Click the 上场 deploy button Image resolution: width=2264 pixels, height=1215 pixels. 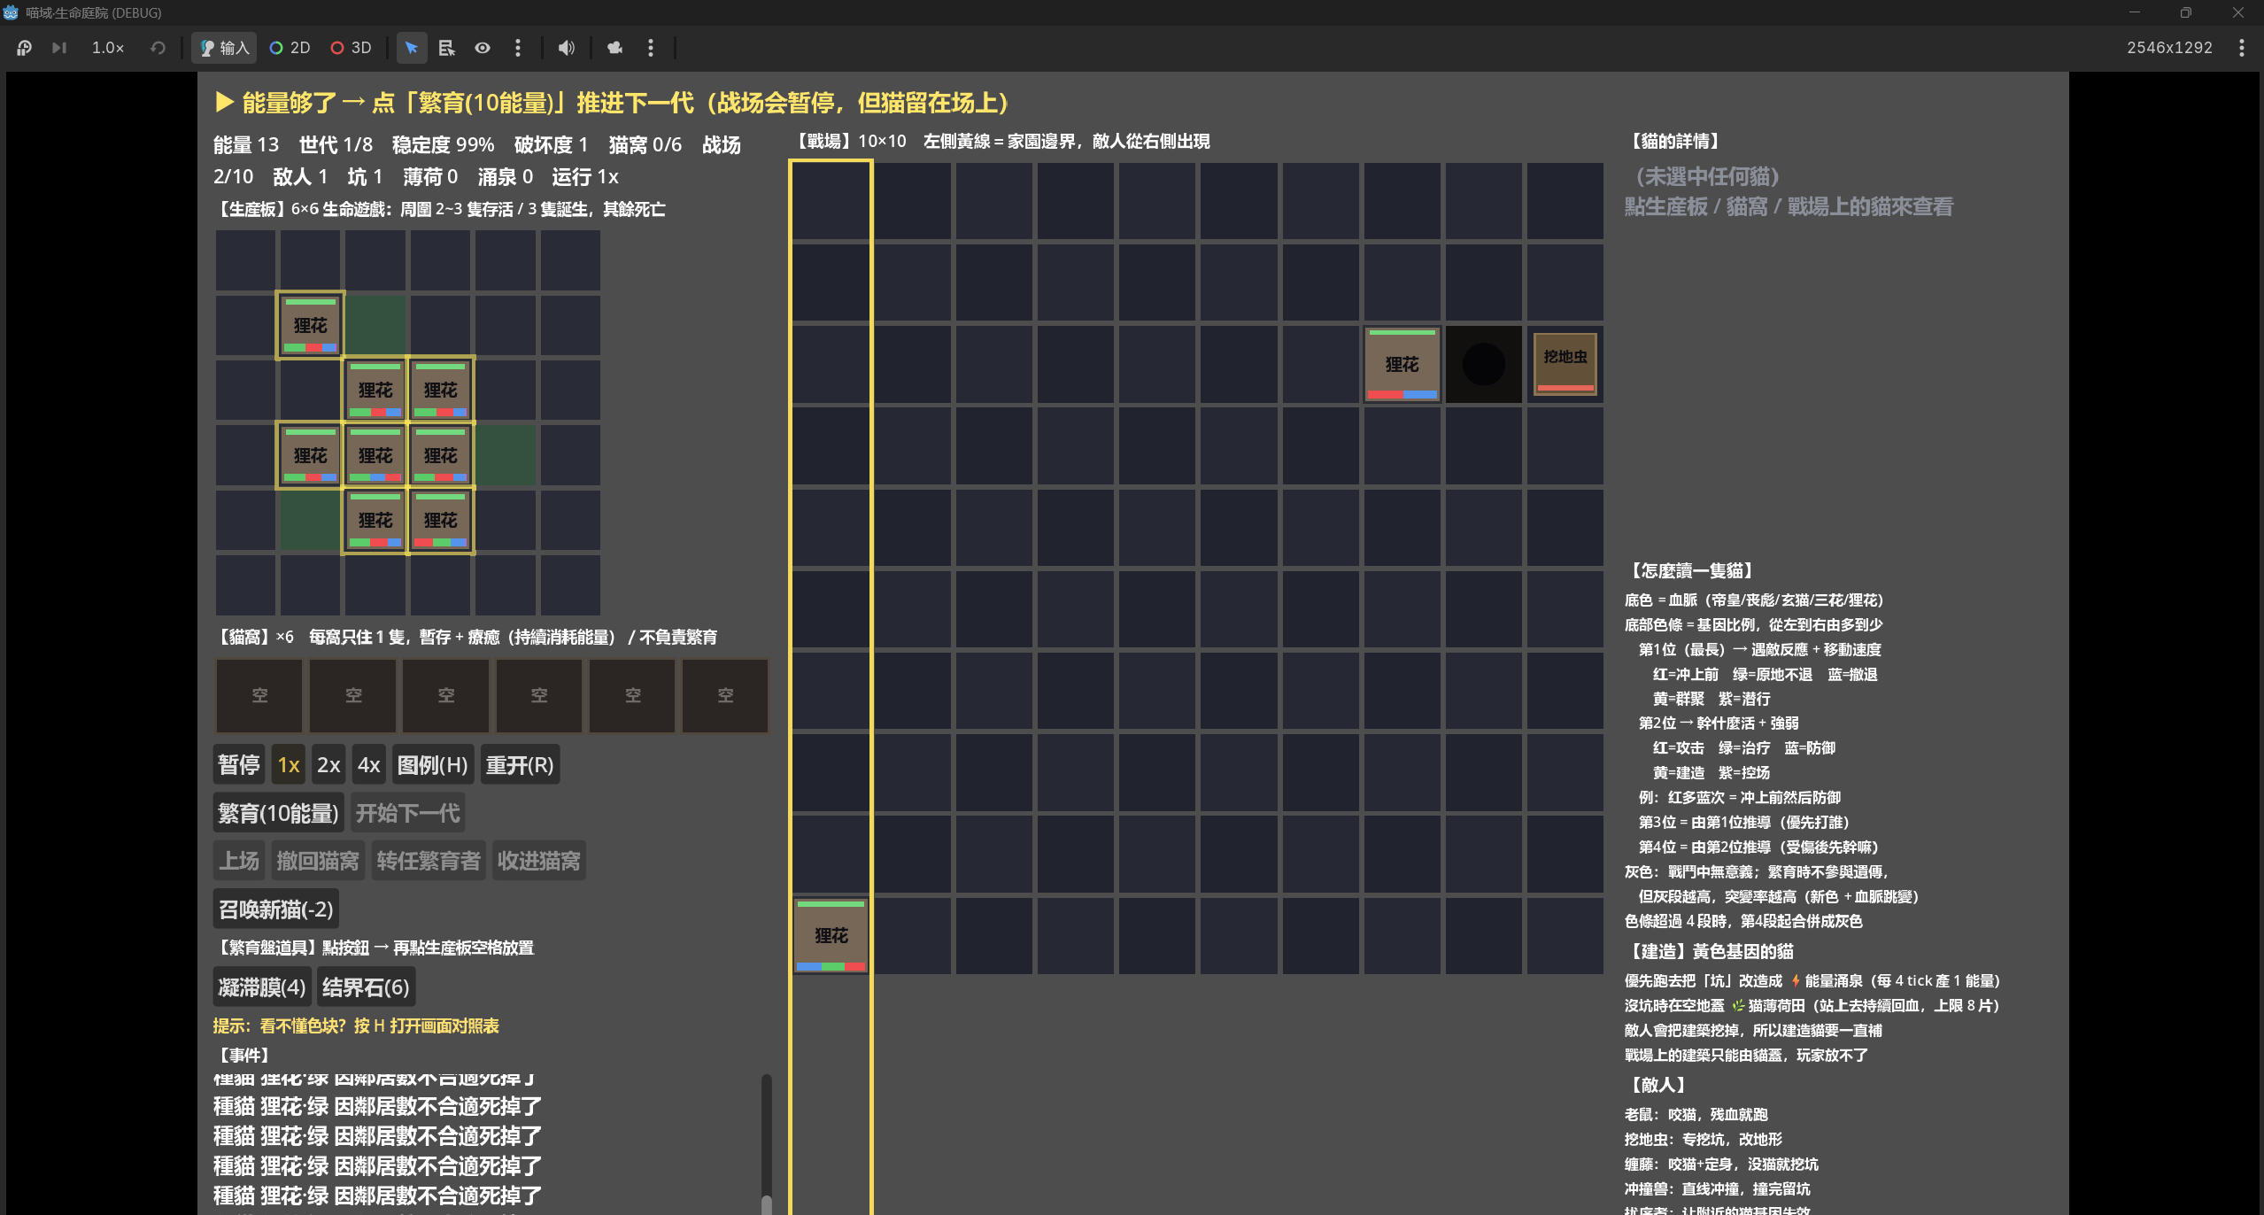[x=239, y=861]
